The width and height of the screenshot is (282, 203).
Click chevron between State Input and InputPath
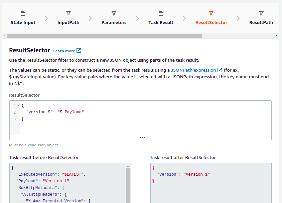click(46, 18)
